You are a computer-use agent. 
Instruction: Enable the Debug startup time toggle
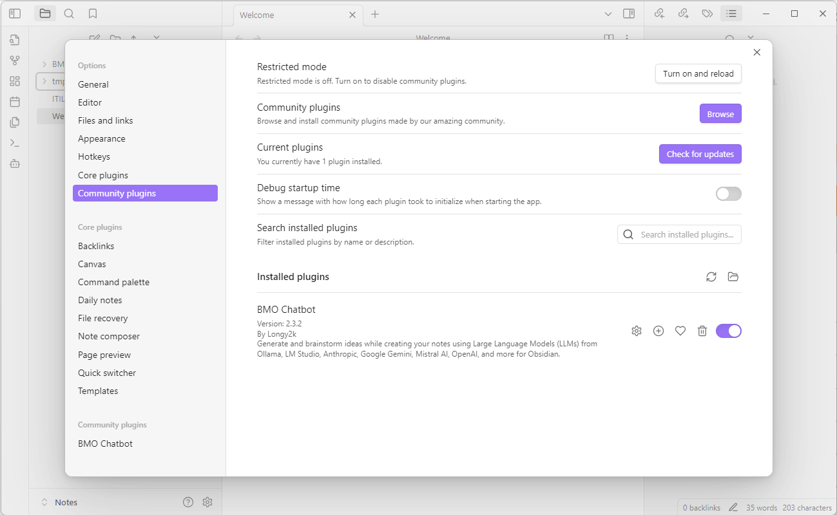729,194
